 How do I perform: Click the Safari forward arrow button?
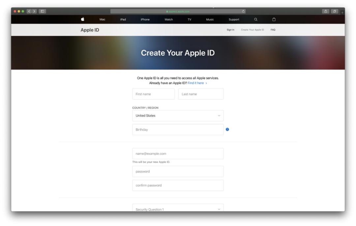(34, 11)
